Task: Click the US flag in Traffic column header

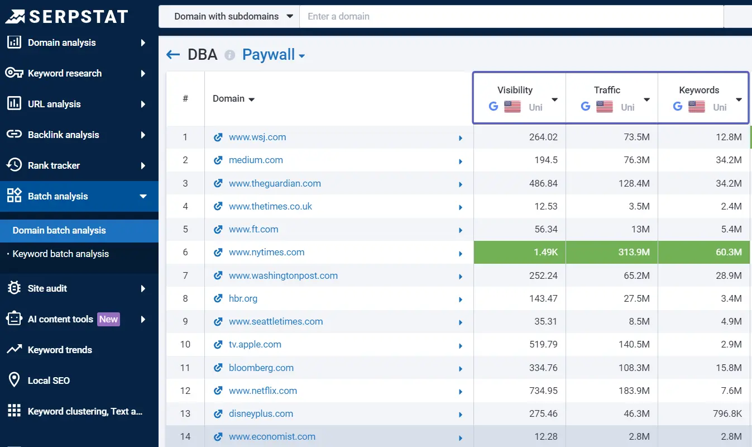Action: (x=605, y=107)
